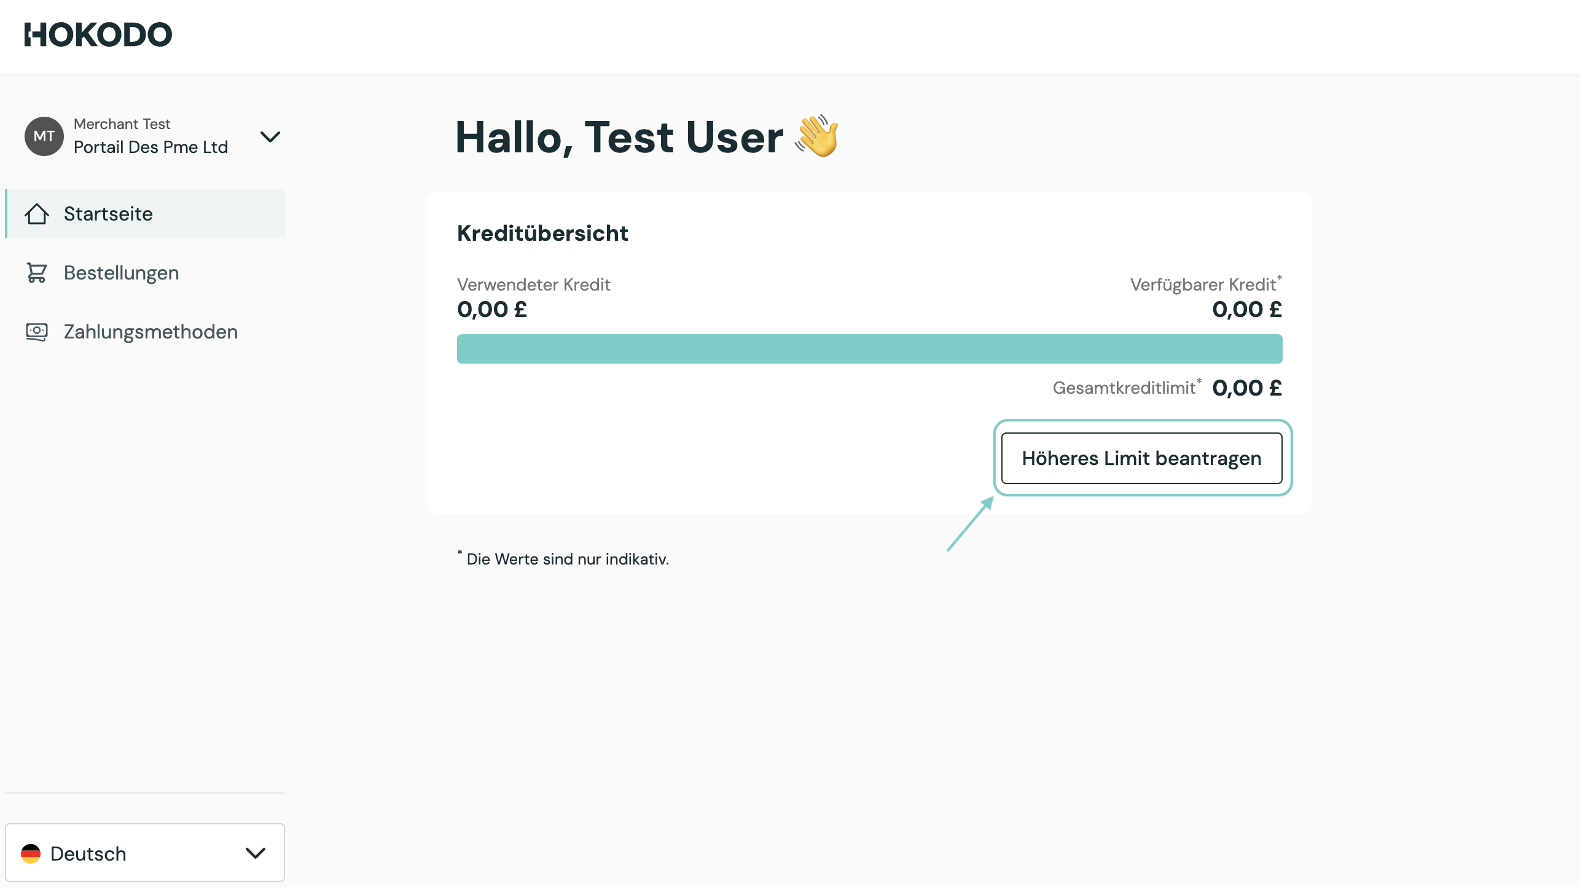1580x887 pixels.
Task: Click the Startseite home icon
Action: point(37,214)
